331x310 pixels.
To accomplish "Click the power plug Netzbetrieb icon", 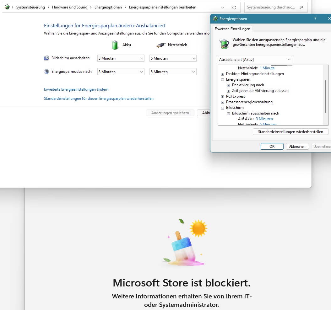I will [161, 45].
